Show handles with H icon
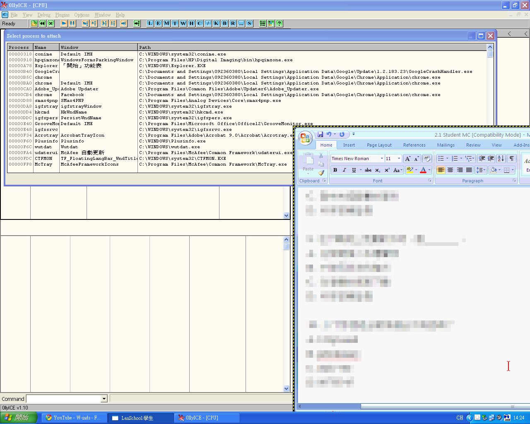Screen dimensions: 530x424 192,24
